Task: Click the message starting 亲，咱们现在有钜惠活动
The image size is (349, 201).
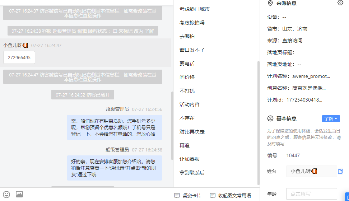Action: [115, 127]
